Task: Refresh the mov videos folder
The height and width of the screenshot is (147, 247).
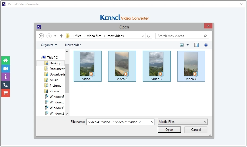Action: pyautogui.click(x=149, y=36)
